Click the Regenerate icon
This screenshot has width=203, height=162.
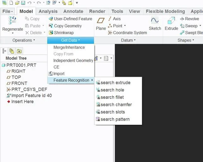[x=13, y=21]
